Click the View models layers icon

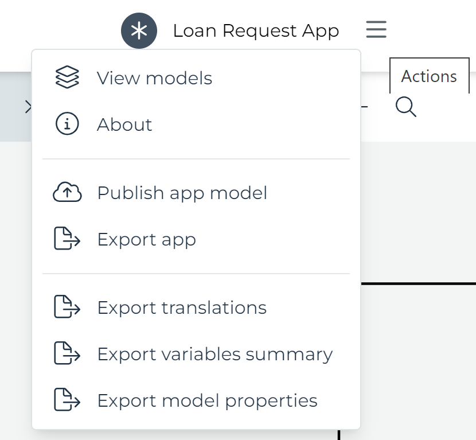pos(67,77)
